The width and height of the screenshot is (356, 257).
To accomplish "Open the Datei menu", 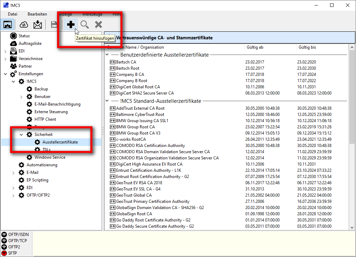I will point(12,14).
